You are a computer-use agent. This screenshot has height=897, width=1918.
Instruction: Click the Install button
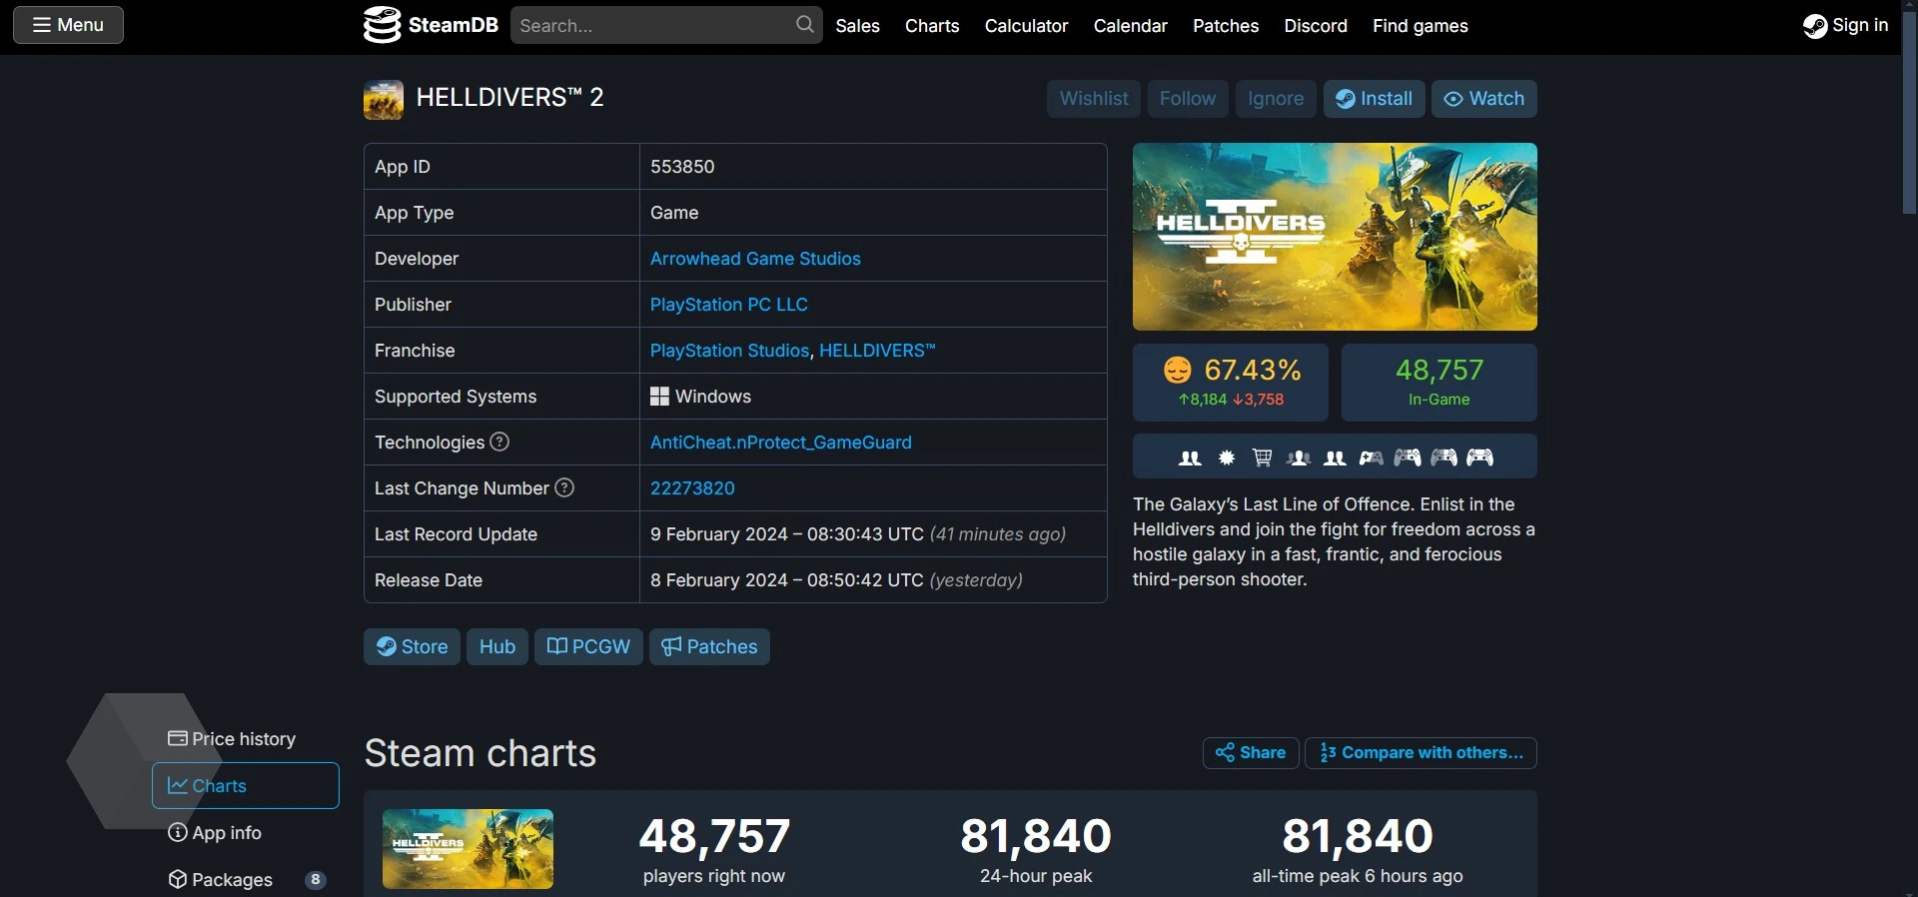coord(1375,99)
